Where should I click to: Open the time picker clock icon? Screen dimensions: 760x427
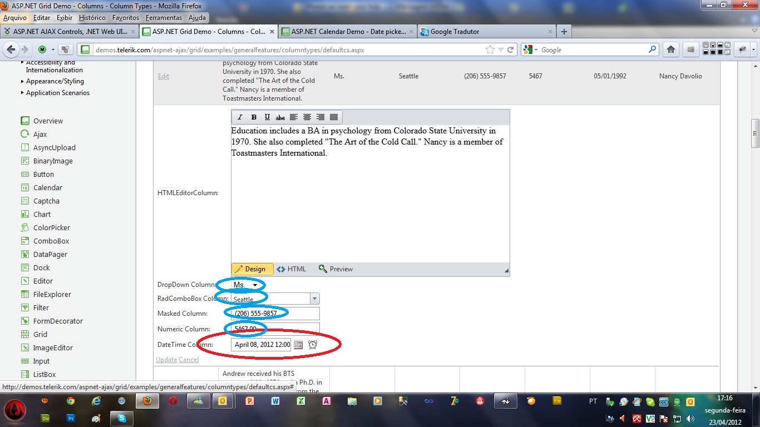coord(313,345)
